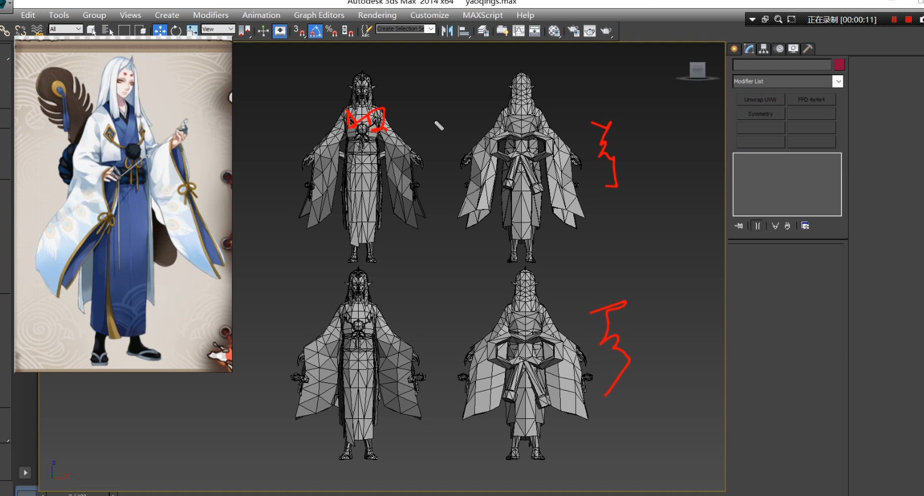Switch to the Motion command panel tab

click(779, 49)
